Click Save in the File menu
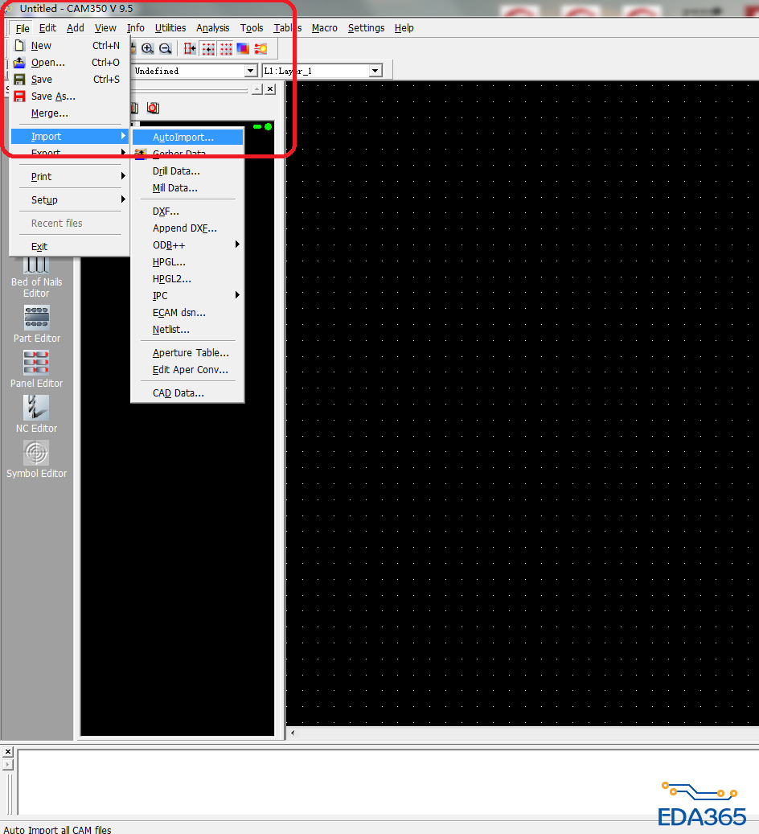Viewport: 759px width, 834px height. (70, 80)
